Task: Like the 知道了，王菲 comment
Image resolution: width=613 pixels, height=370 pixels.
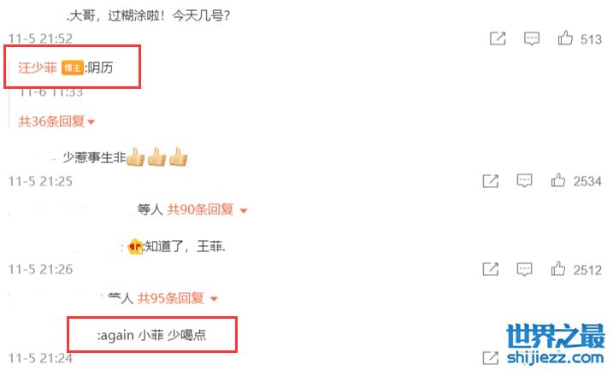Action: click(x=558, y=269)
